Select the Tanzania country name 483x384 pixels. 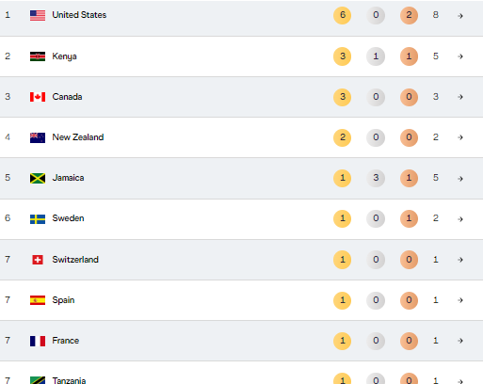[x=69, y=380]
